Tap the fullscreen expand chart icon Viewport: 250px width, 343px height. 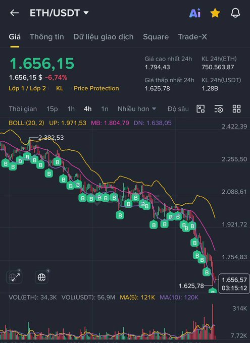tap(15, 277)
